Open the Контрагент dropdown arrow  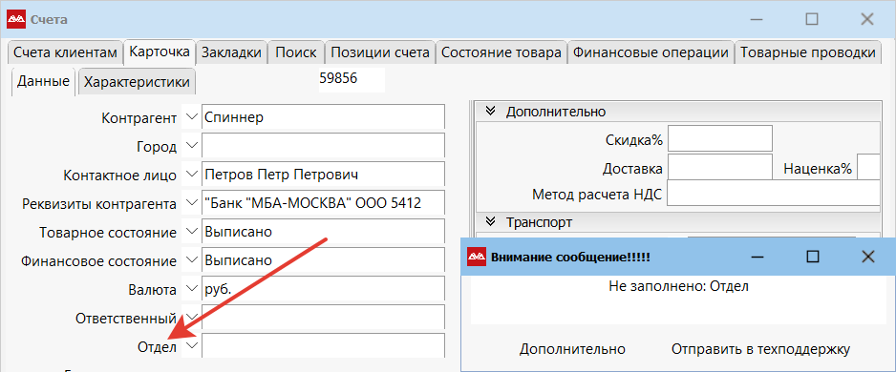click(191, 117)
